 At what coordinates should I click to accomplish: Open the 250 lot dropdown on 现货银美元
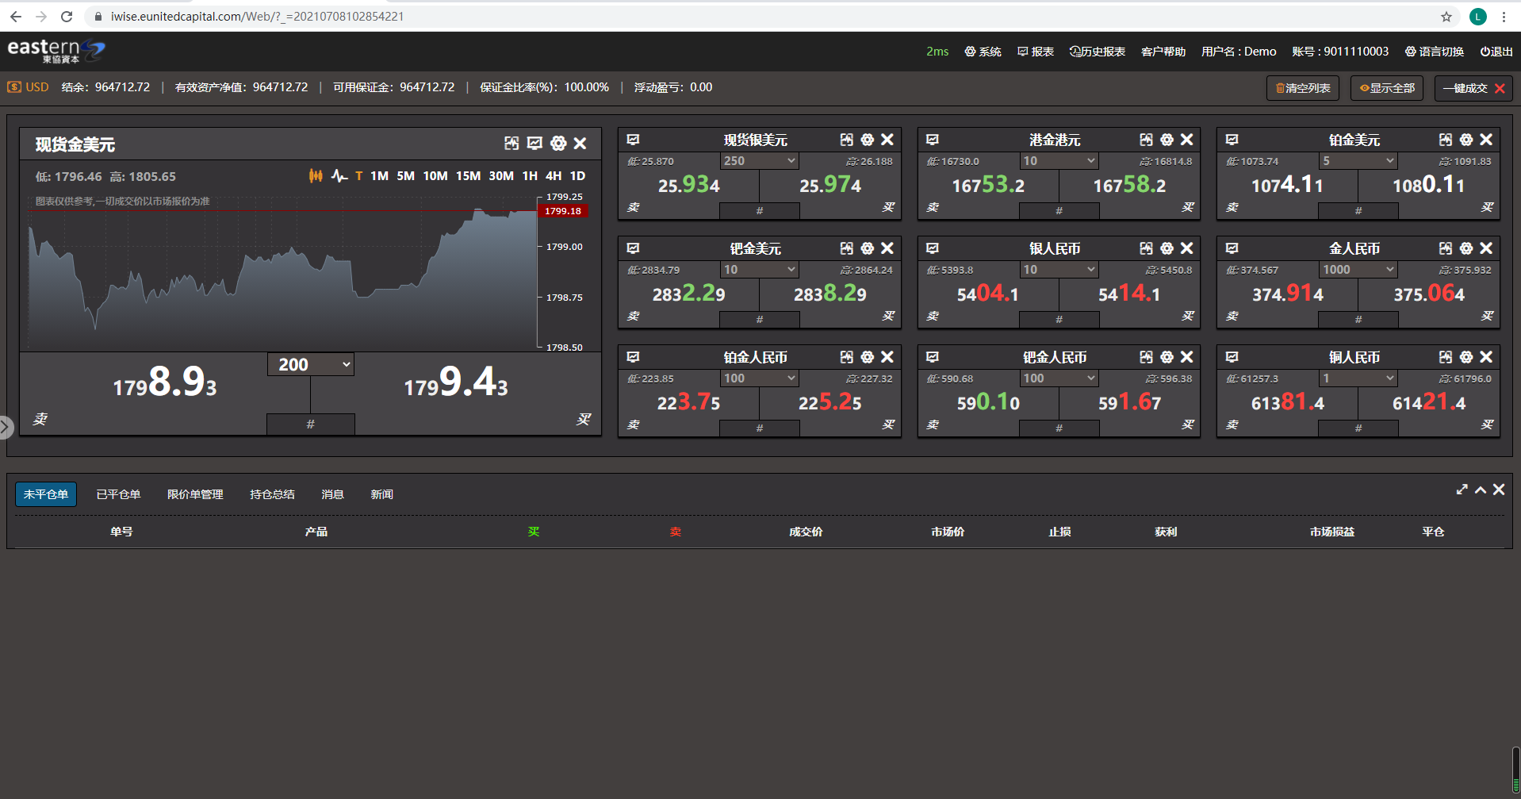(759, 161)
